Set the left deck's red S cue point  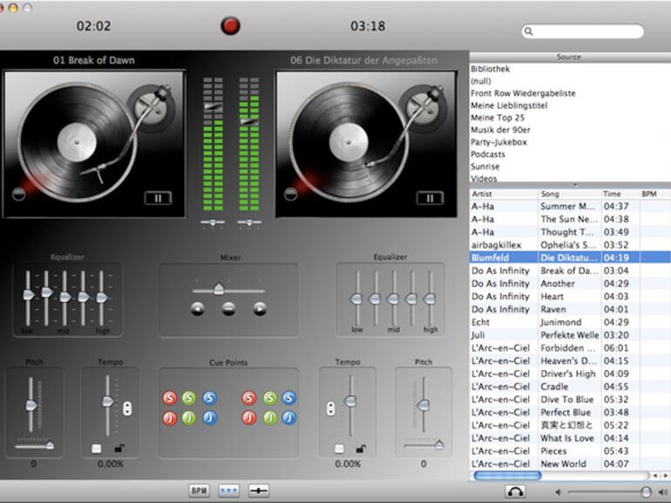point(170,399)
